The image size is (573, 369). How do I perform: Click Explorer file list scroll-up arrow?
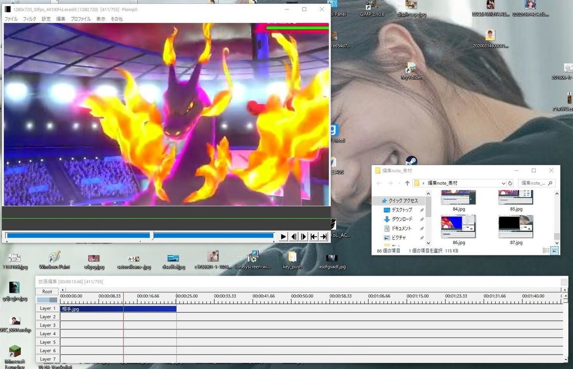(557, 193)
